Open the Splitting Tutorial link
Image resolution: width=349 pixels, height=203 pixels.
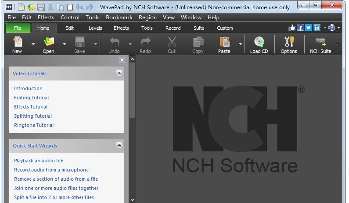pos(33,116)
